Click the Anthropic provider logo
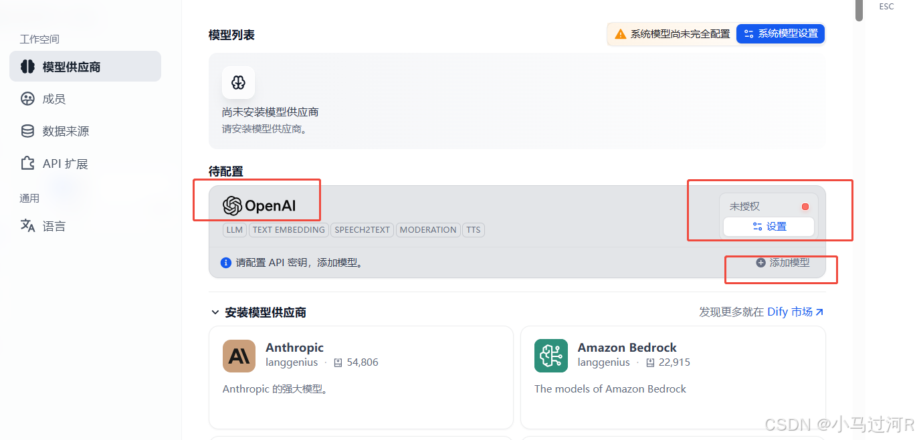The height and width of the screenshot is (440, 917). point(239,356)
